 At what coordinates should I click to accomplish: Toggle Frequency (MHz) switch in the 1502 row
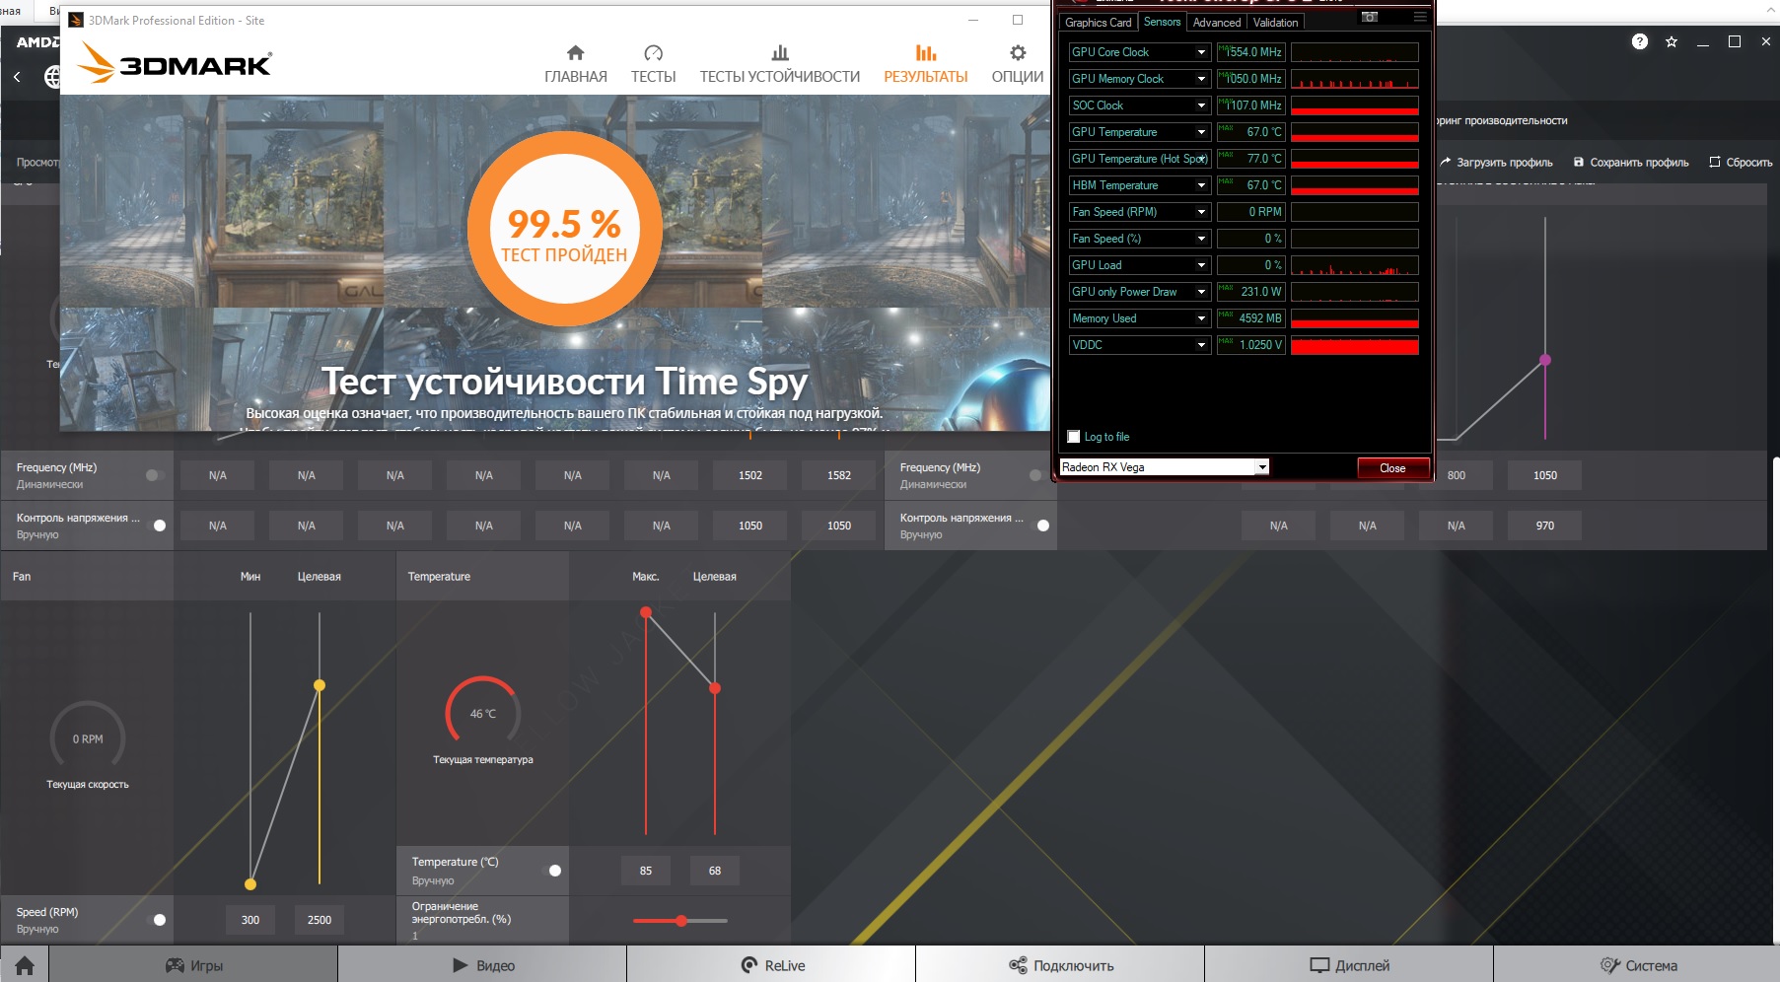(x=154, y=475)
